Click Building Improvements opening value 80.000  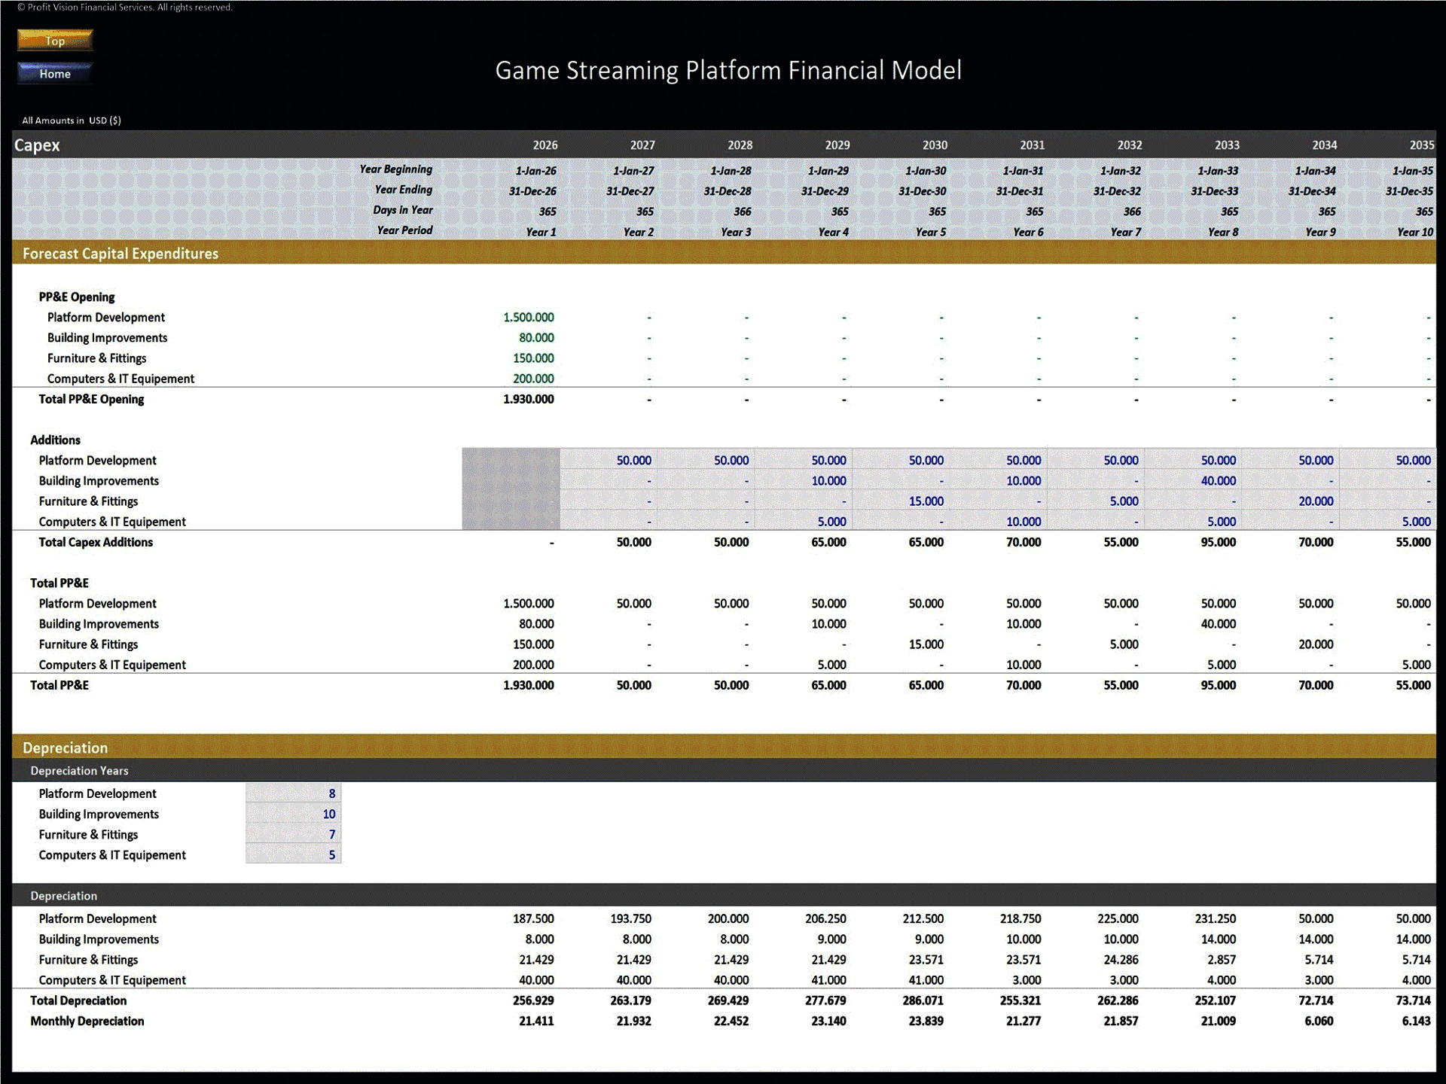coord(536,337)
